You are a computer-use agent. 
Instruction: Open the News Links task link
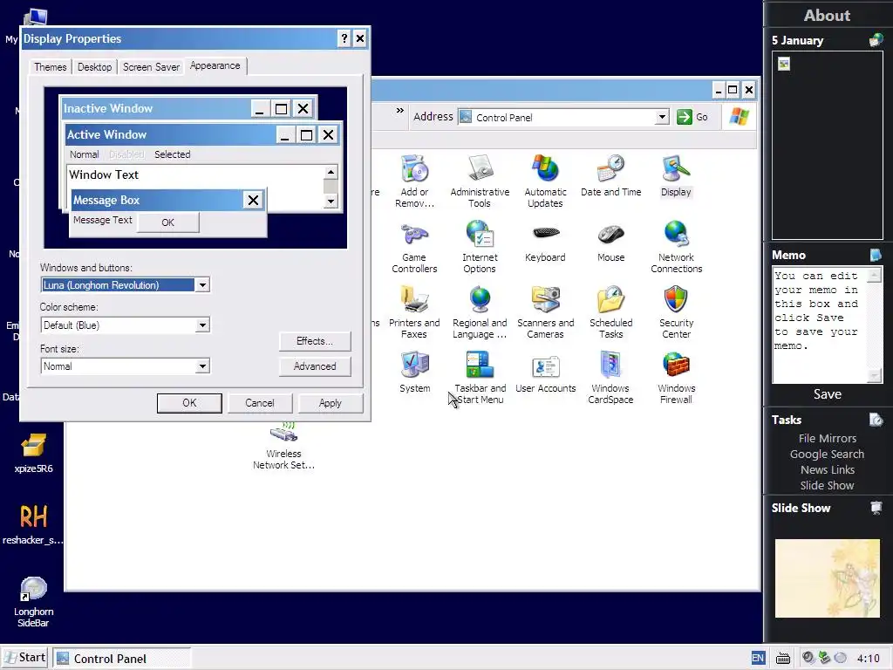coord(827,469)
